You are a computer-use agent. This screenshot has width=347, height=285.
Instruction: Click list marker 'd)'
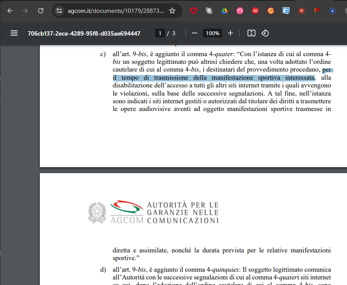coord(103,270)
